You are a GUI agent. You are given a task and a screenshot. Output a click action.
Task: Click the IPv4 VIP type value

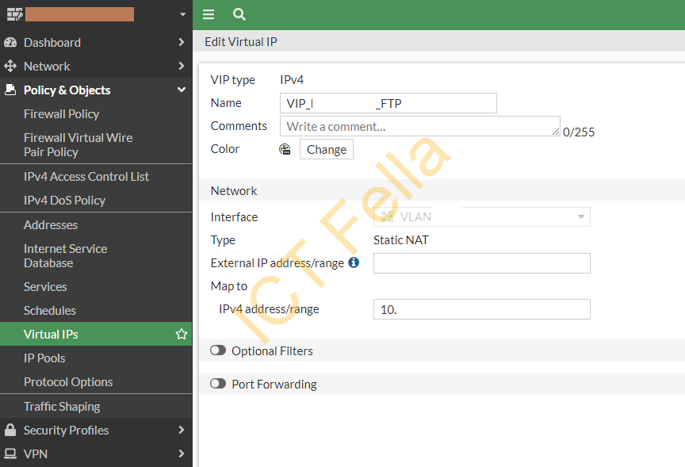tap(292, 79)
